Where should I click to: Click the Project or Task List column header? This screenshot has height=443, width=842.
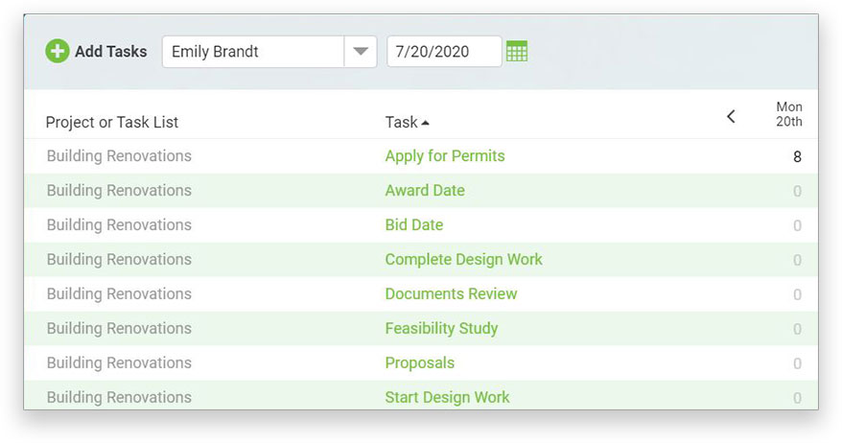pos(111,123)
